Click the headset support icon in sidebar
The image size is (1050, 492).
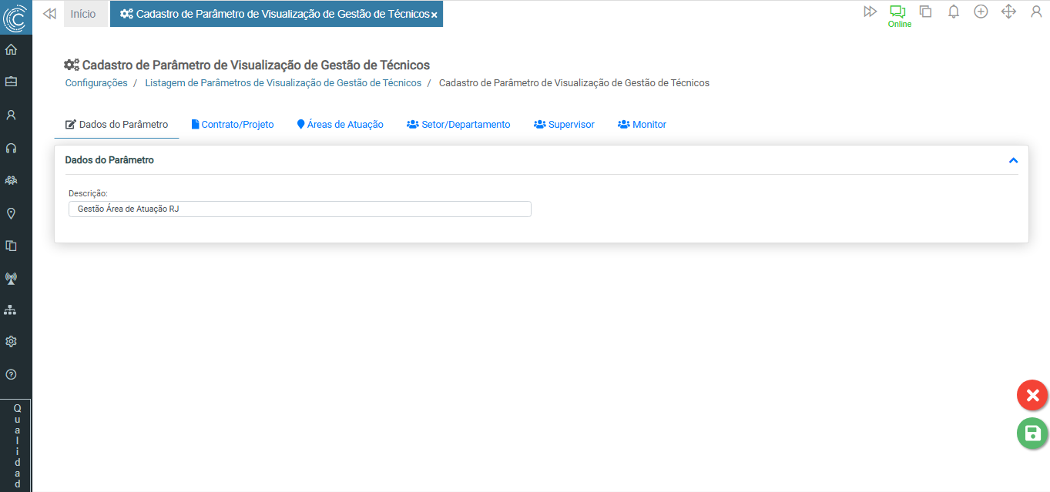pyautogui.click(x=11, y=148)
